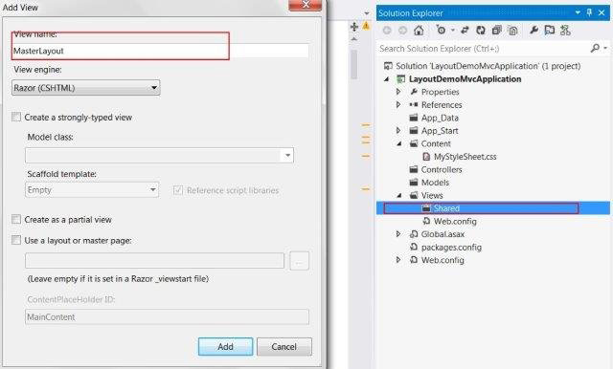The width and height of the screenshot is (613, 369).
Task: Collapse the LayoutDemoMvcApplication project node
Action: tap(387, 78)
